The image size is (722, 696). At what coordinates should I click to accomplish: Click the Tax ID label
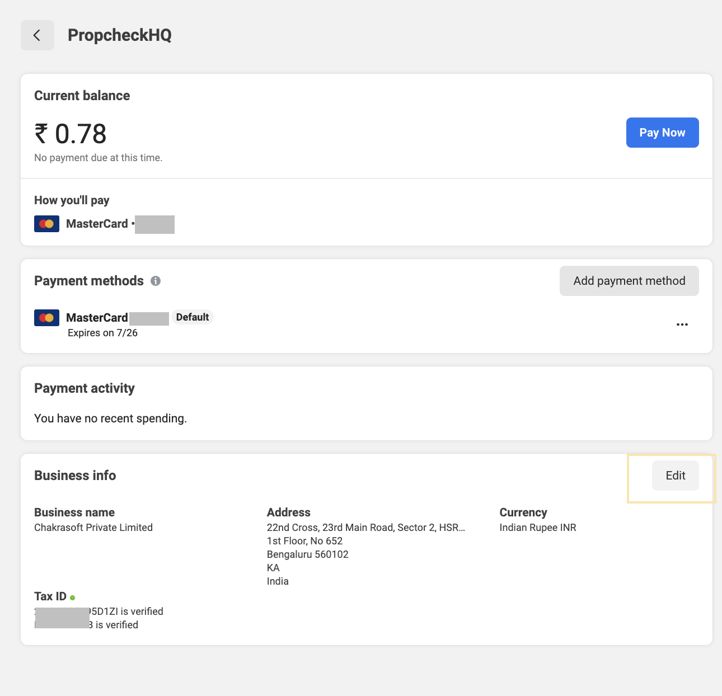tap(50, 596)
